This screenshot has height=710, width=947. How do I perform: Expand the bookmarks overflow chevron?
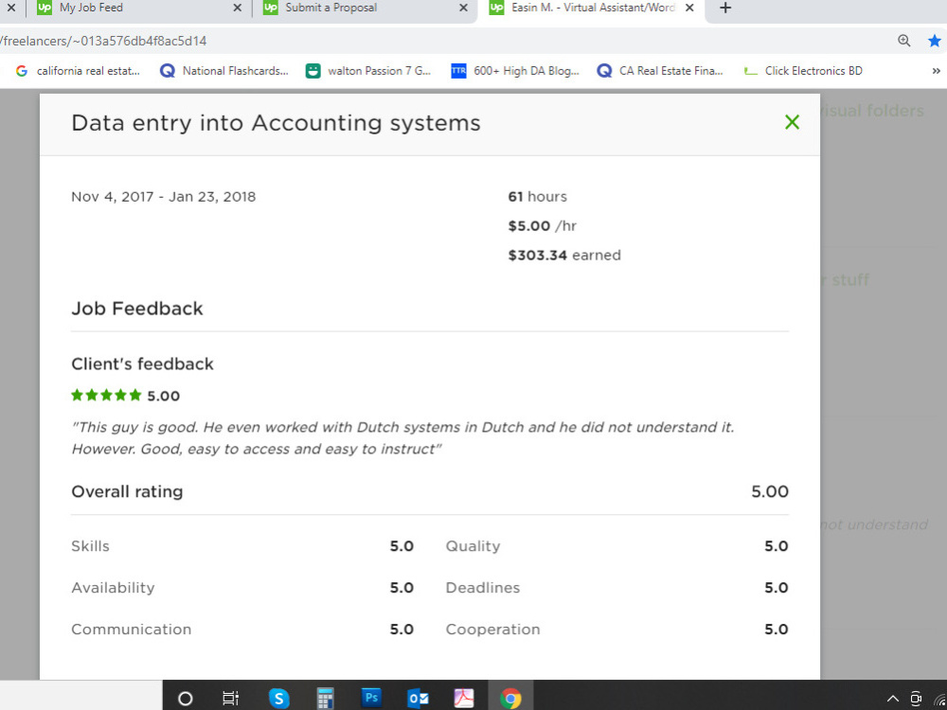coord(937,71)
